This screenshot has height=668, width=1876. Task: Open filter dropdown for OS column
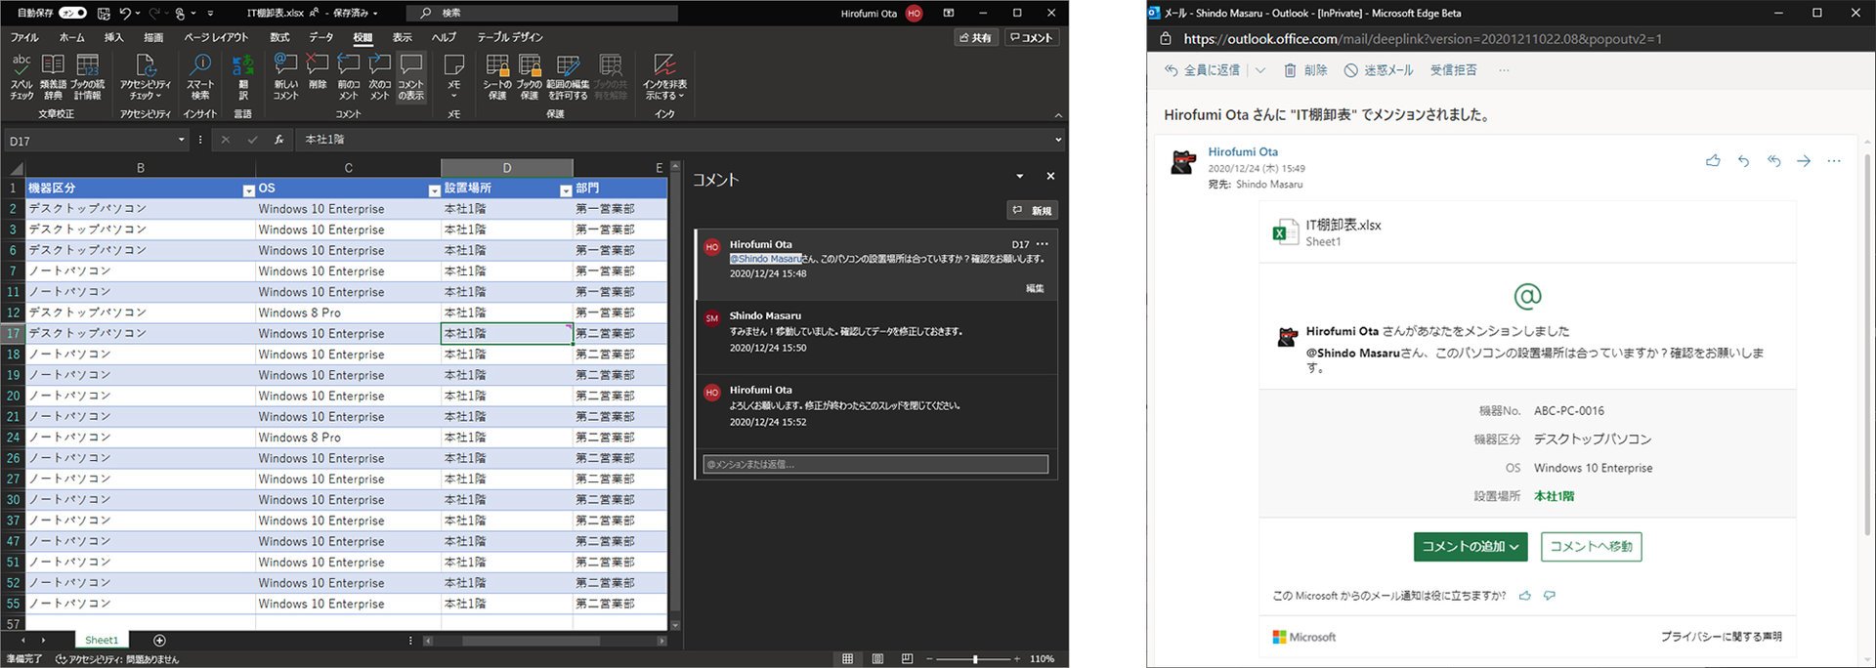pos(434,190)
